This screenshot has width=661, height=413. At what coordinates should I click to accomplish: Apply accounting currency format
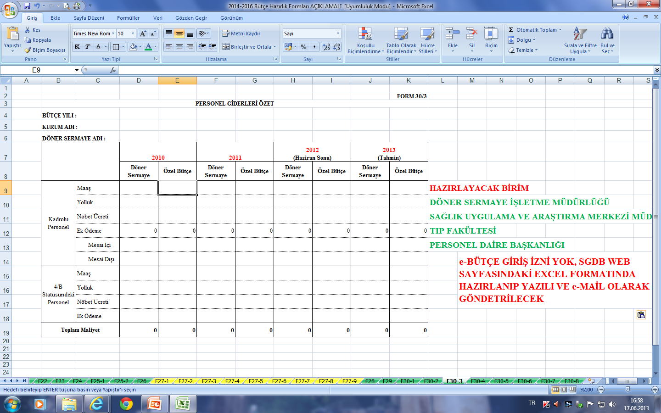[288, 47]
